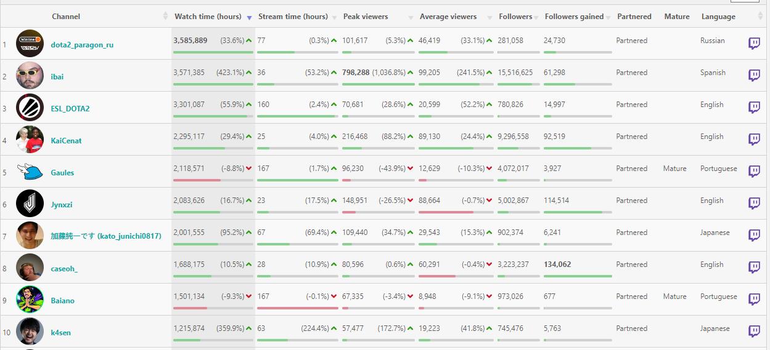770x350 pixels.
Task: Click Twitch icon in ibai row
Action: coord(754,75)
